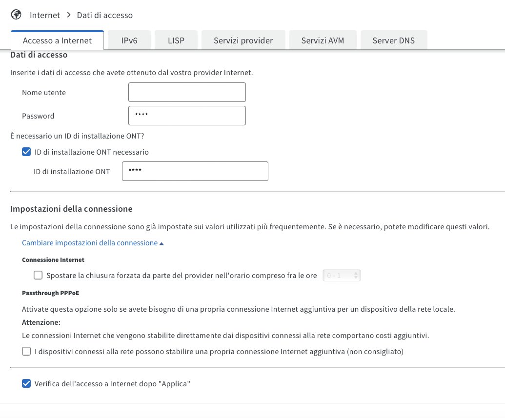Open the hour range 0 - 1 dropdown

coord(341,276)
